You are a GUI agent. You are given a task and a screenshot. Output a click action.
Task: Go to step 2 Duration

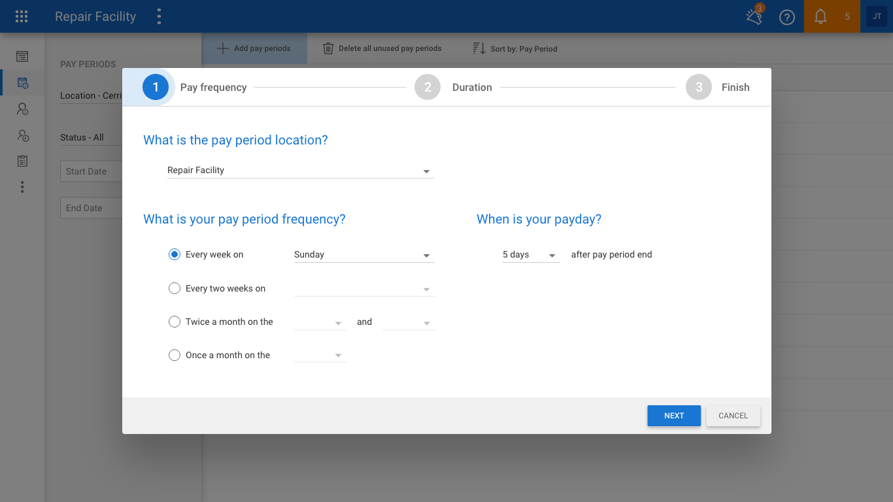(x=453, y=87)
